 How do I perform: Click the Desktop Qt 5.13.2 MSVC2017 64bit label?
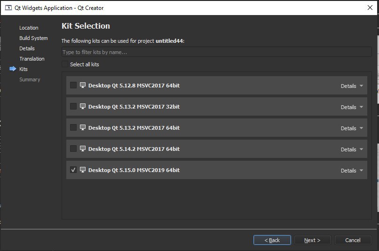click(x=134, y=128)
